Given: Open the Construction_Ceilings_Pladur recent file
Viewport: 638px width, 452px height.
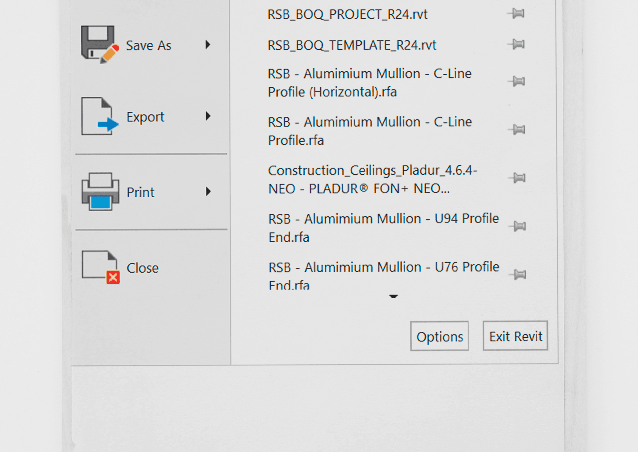Looking at the screenshot, I should click(372, 179).
